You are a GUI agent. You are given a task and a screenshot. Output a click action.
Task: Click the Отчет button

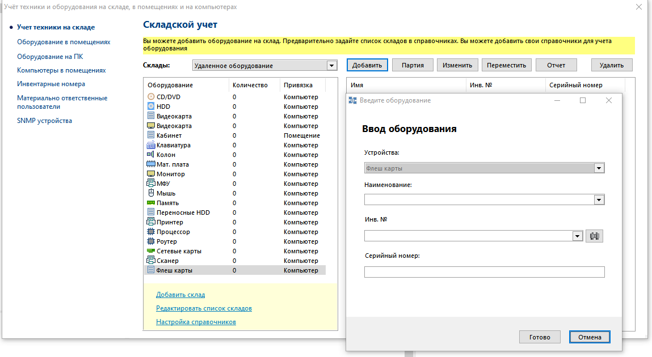[x=556, y=65]
